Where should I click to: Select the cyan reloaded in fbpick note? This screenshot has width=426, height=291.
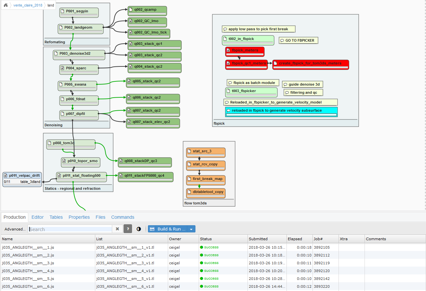(x=281, y=111)
